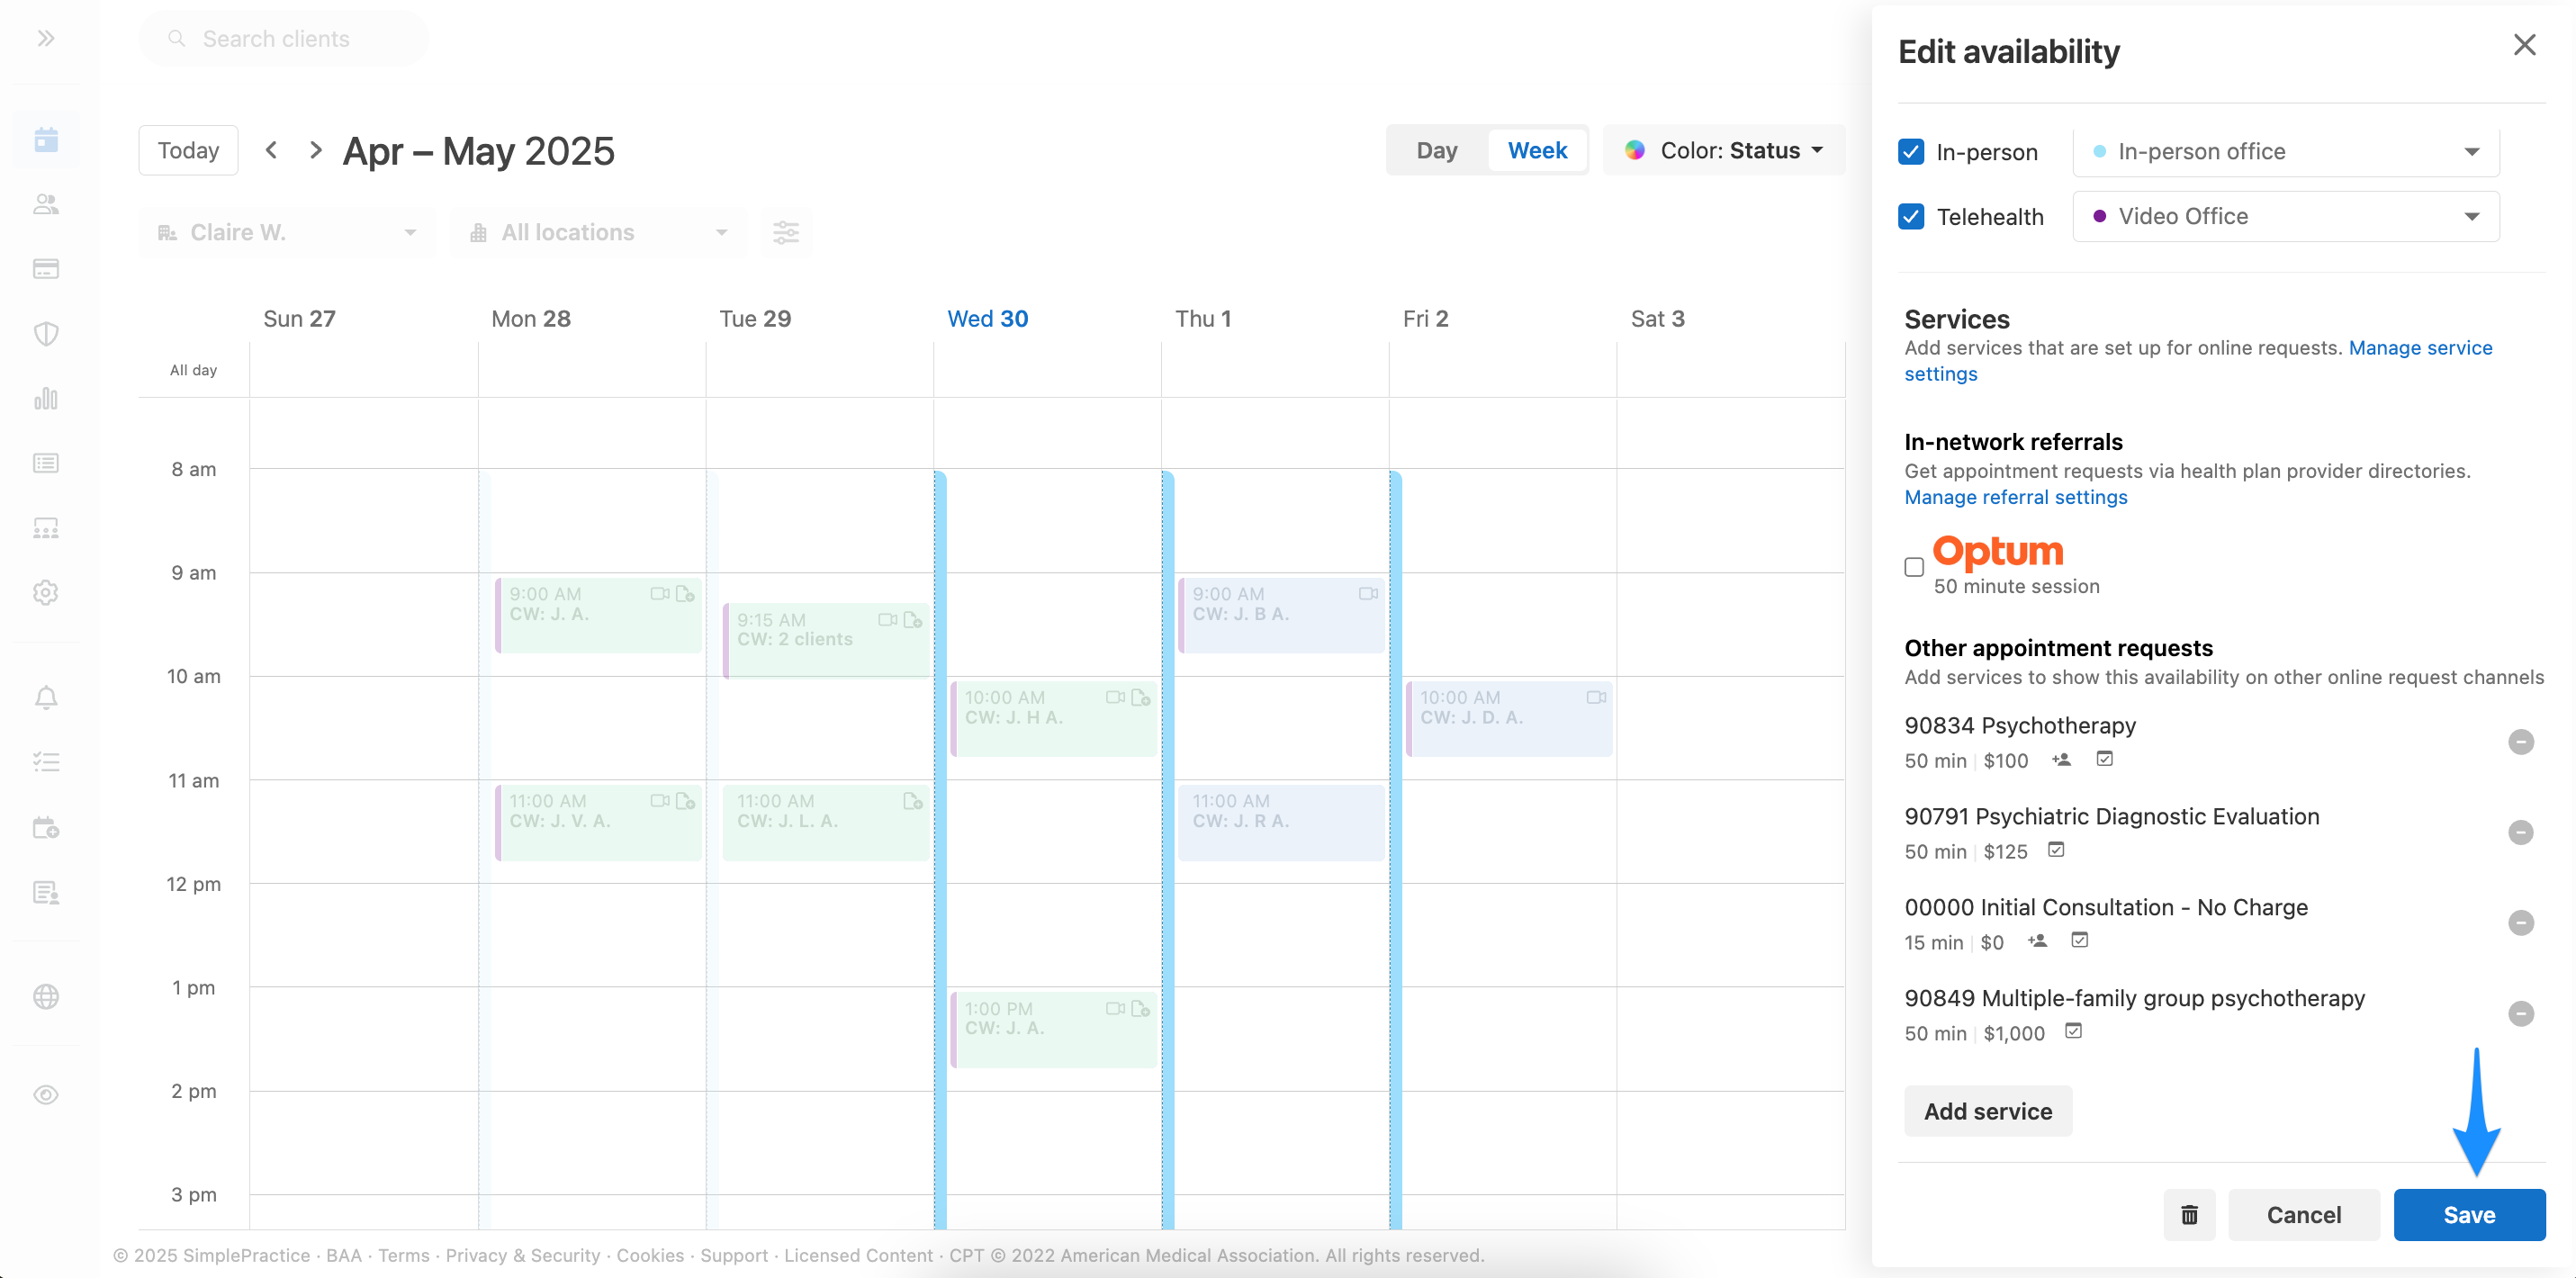This screenshot has width=2576, height=1278.
Task: Open Privacy & Security footer link
Action: coord(522,1256)
